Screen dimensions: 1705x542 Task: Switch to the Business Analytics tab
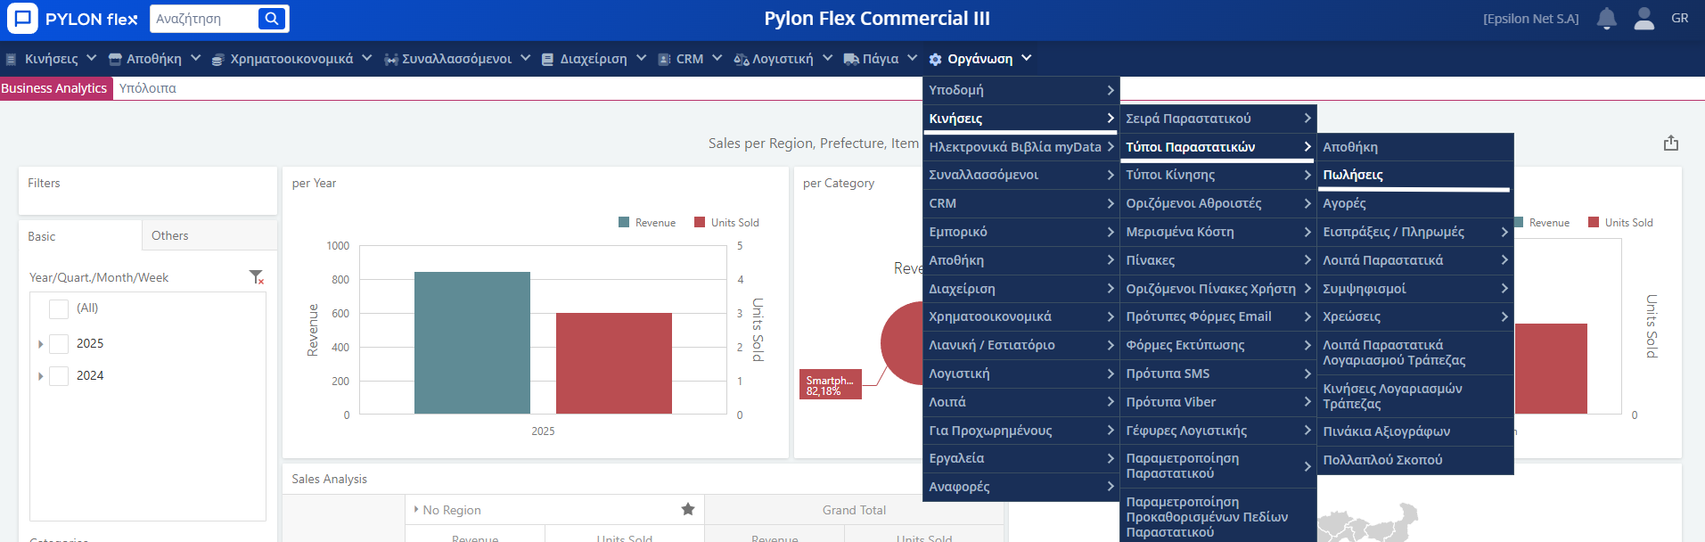point(54,88)
